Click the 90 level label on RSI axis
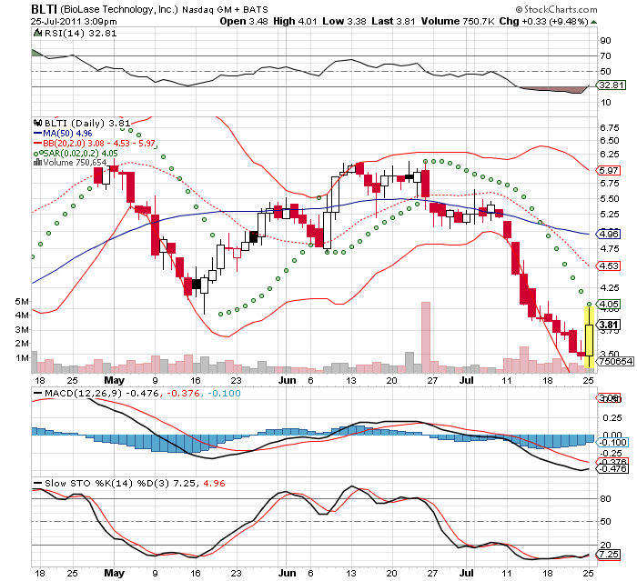 605,40
